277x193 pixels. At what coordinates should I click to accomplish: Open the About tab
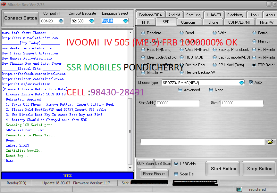[270, 15]
